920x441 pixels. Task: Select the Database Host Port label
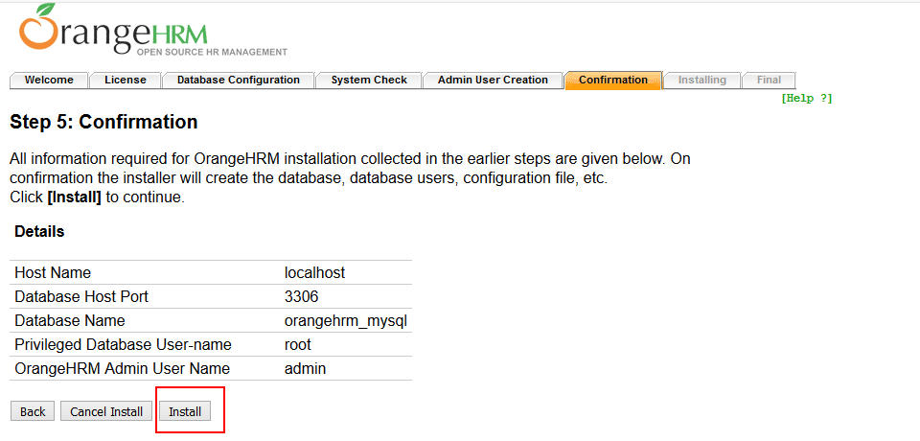click(81, 296)
